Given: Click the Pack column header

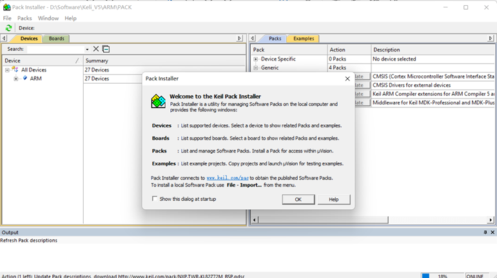Looking at the screenshot, I should [x=289, y=50].
